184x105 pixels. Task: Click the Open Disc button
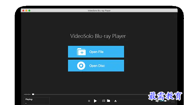point(96,66)
